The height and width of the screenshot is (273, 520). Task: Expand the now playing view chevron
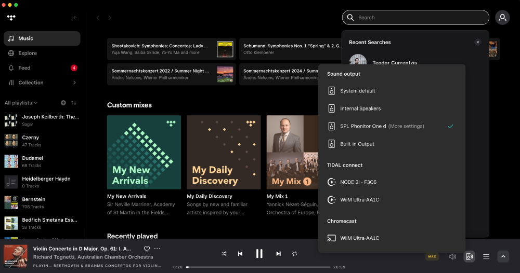[x=503, y=256]
